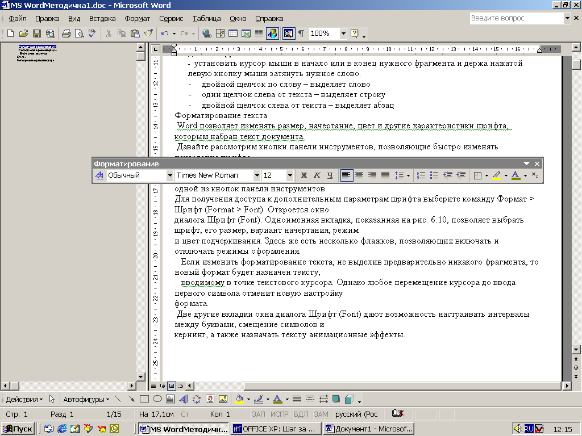Toggle Underline (Ч) formatting

point(330,175)
